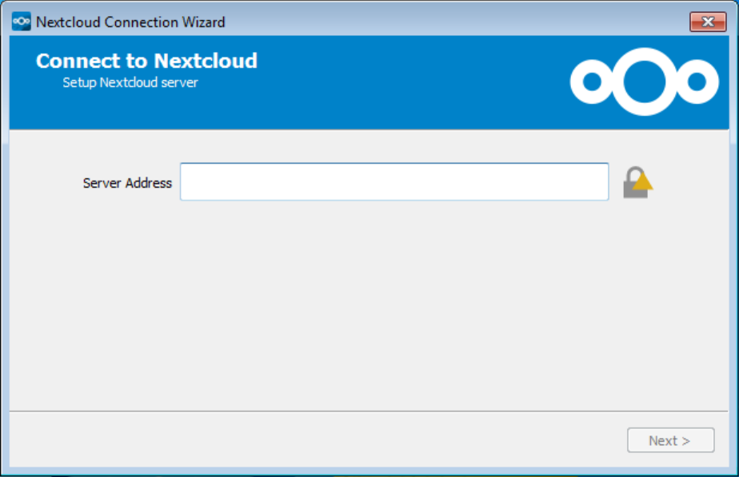Click the "Nextcloud Connection Wizard" title text
Viewport: 739px width, 477px height.
click(x=130, y=22)
